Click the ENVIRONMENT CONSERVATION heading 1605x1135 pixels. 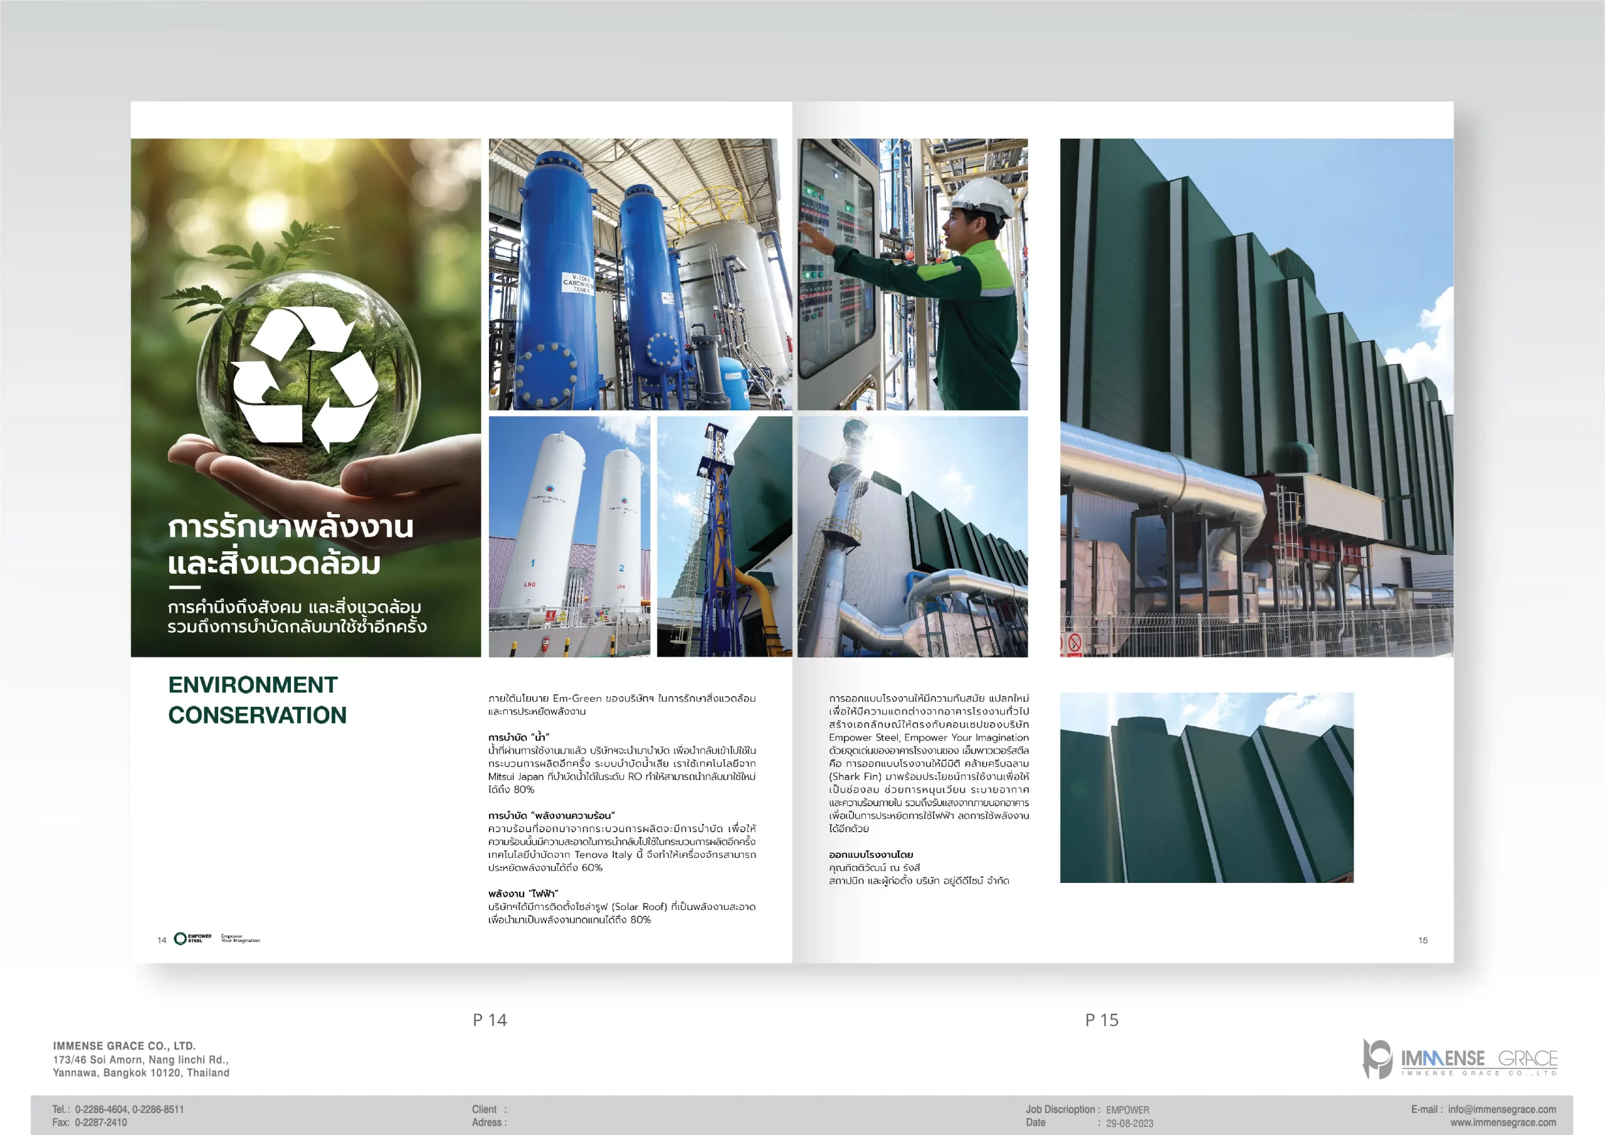point(256,699)
